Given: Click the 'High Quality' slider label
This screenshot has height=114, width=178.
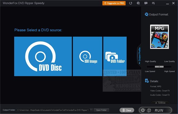Looking at the screenshot, I should point(150,61).
